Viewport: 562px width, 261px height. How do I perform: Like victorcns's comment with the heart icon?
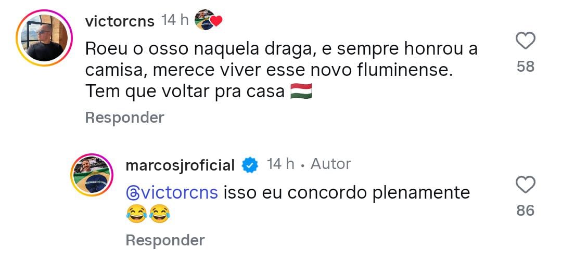coord(526,41)
